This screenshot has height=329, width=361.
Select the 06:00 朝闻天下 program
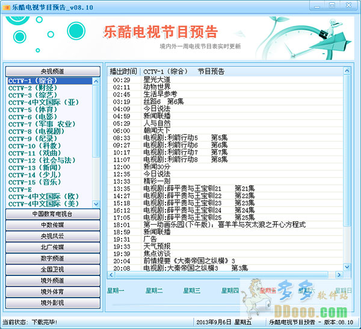pyautogui.click(x=225, y=131)
